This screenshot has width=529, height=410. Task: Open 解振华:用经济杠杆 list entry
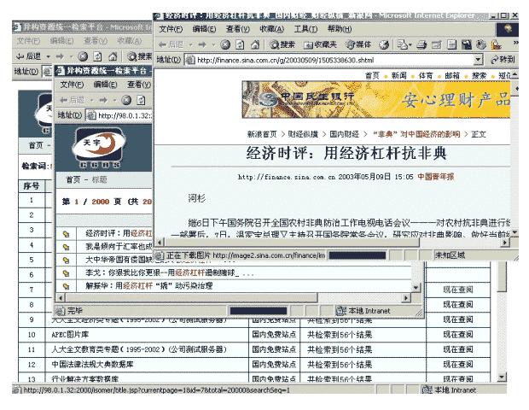(x=148, y=286)
